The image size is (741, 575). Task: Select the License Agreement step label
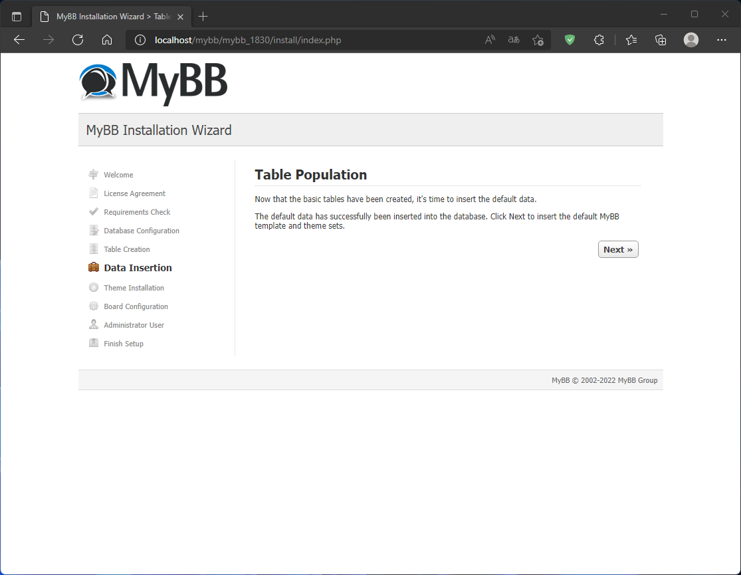pos(135,193)
